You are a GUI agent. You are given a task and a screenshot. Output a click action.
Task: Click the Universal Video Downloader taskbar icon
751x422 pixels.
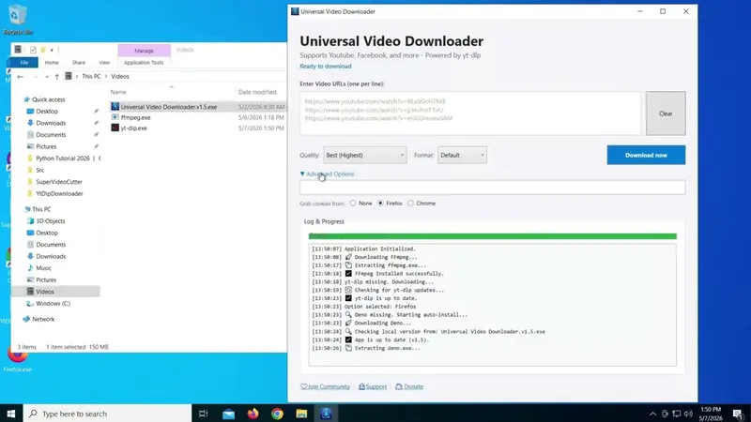(x=326, y=414)
